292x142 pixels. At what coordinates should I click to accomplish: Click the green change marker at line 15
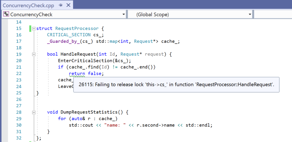click(30, 28)
